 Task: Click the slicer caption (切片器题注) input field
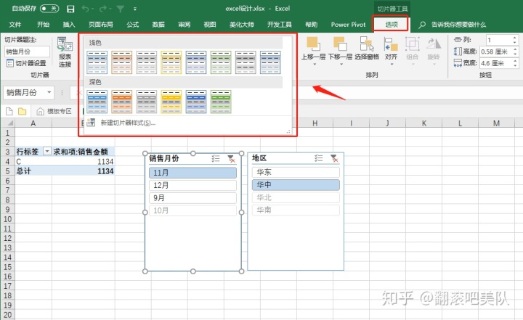coord(27,52)
